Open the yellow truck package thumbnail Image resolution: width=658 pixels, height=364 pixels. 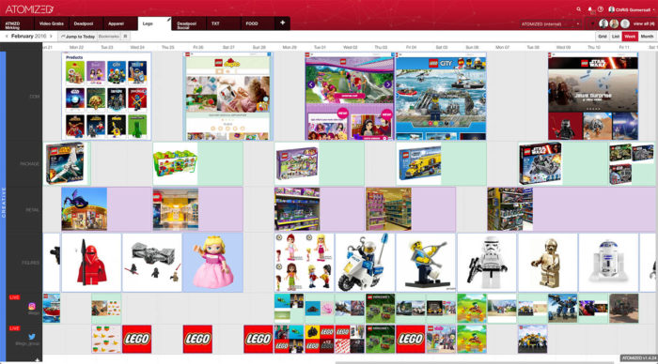419,163
